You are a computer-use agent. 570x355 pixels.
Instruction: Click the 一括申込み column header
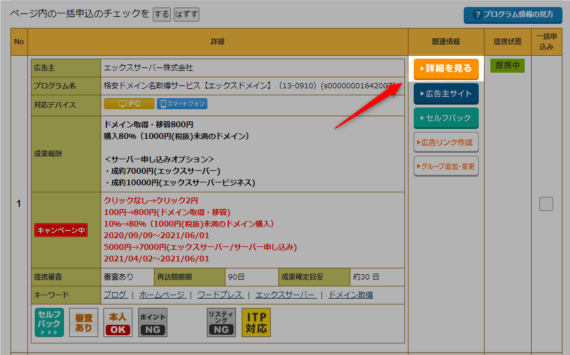(x=548, y=42)
